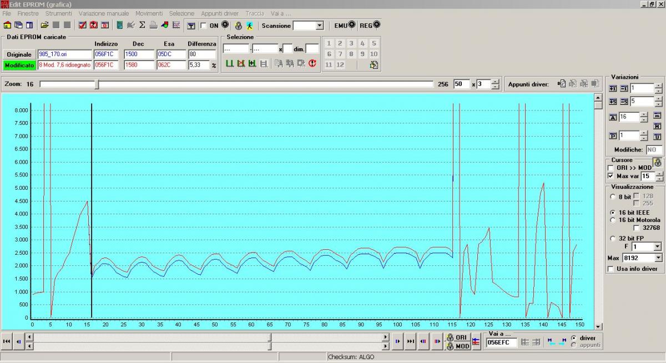This screenshot has width=666, height=363.
Task: Click number 12 button in number pad
Action: (340, 65)
